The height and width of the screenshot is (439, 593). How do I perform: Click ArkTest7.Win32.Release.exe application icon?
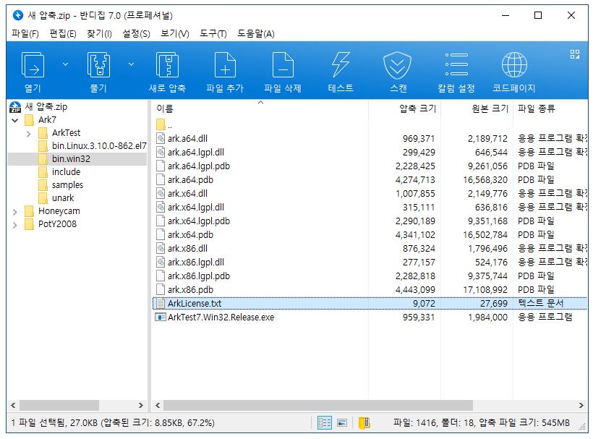(x=161, y=317)
